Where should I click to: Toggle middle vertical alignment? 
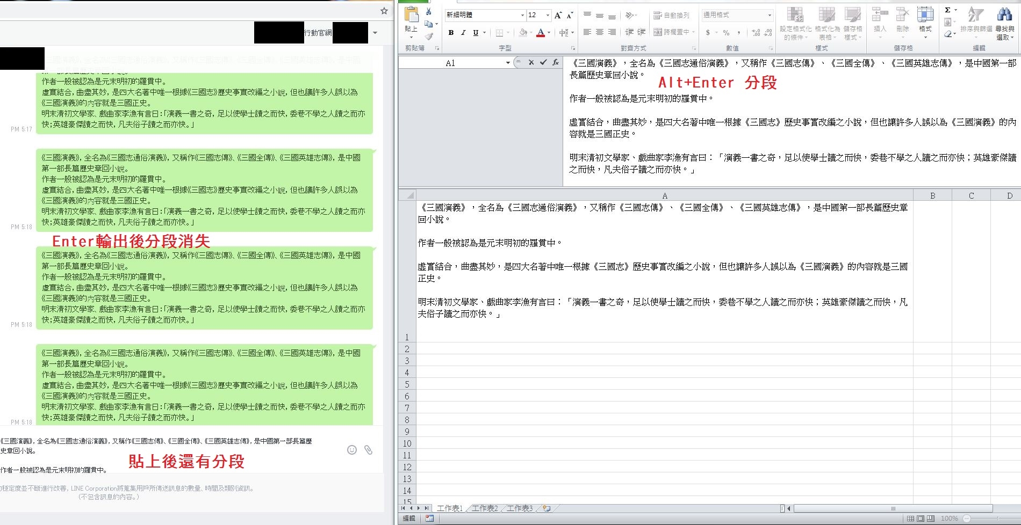[x=600, y=15]
